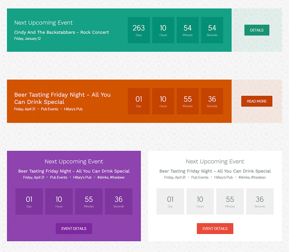
Task: Click the 55 Minutes box in the purple card
Action: pos(89,201)
